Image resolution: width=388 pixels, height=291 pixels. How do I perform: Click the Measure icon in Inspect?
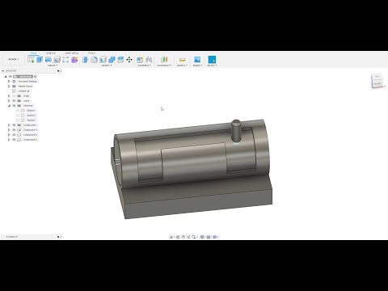(x=183, y=60)
